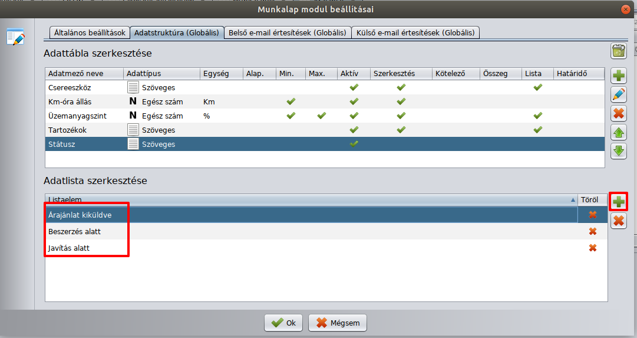
Task: Toggle Max. checkmark for Üzemanyagszint row
Action: 321,116
